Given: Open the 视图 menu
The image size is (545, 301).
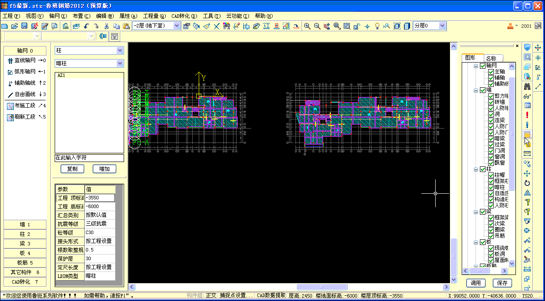Looking at the screenshot, I should coord(35,16).
